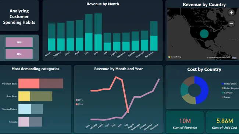Click the United States bubble on map
The width and height of the screenshot is (239, 134).
pyautogui.click(x=204, y=34)
